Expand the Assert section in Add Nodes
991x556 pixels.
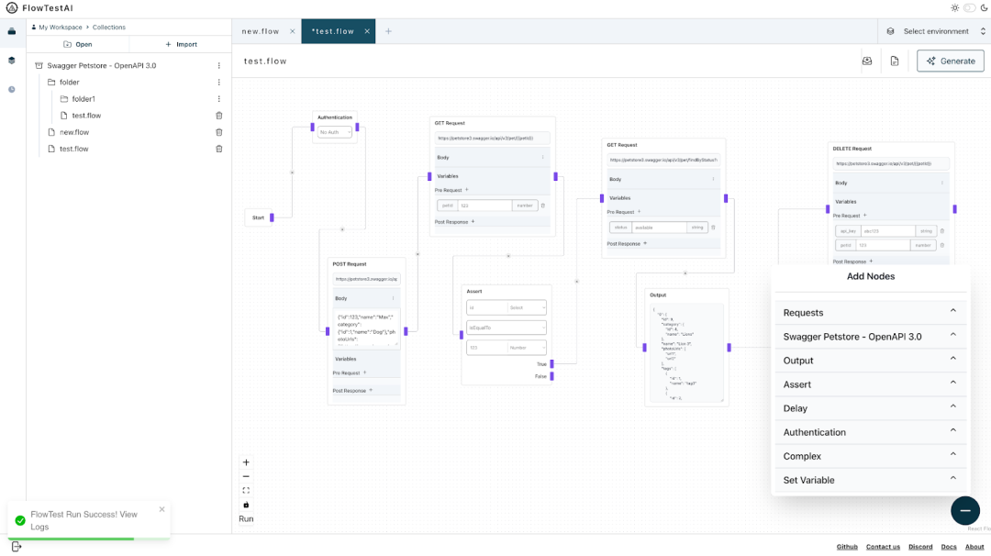tap(870, 384)
